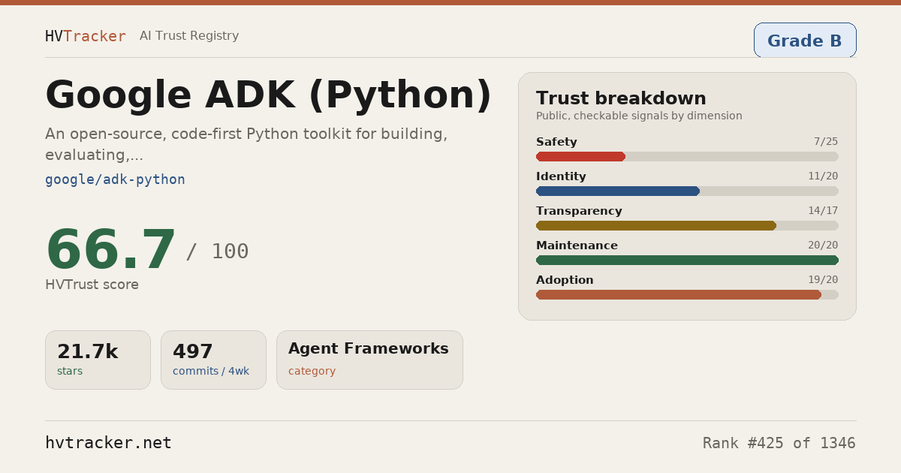Click the / 100 score denominator
Screen dimensions: 901x473
[x=217, y=252]
